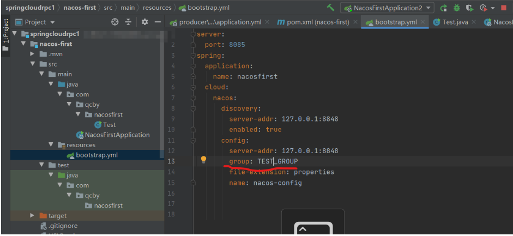Screen dimensions: 513x236
Task: Select the .gitignore file in project tree
Action: pyautogui.click(x=59, y=226)
